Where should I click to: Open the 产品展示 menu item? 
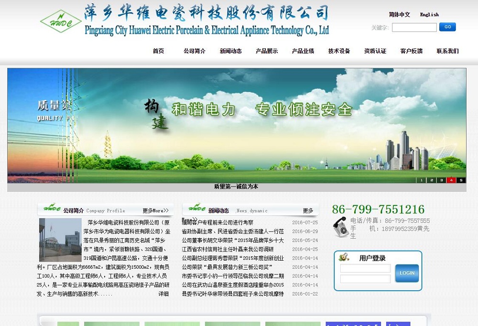coord(267,51)
